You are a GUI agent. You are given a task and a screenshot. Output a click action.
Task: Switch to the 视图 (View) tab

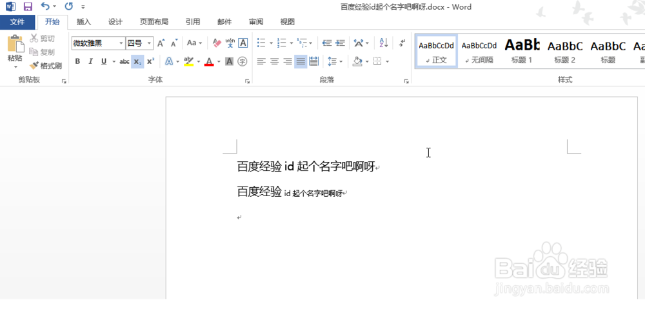pos(287,22)
